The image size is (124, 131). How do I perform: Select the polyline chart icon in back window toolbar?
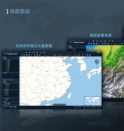click(x=119, y=44)
